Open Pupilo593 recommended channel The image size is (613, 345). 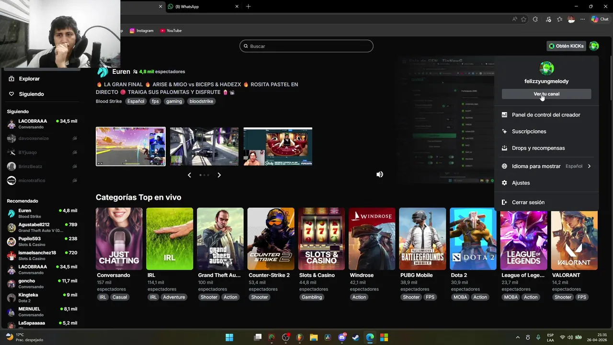[x=42, y=241]
